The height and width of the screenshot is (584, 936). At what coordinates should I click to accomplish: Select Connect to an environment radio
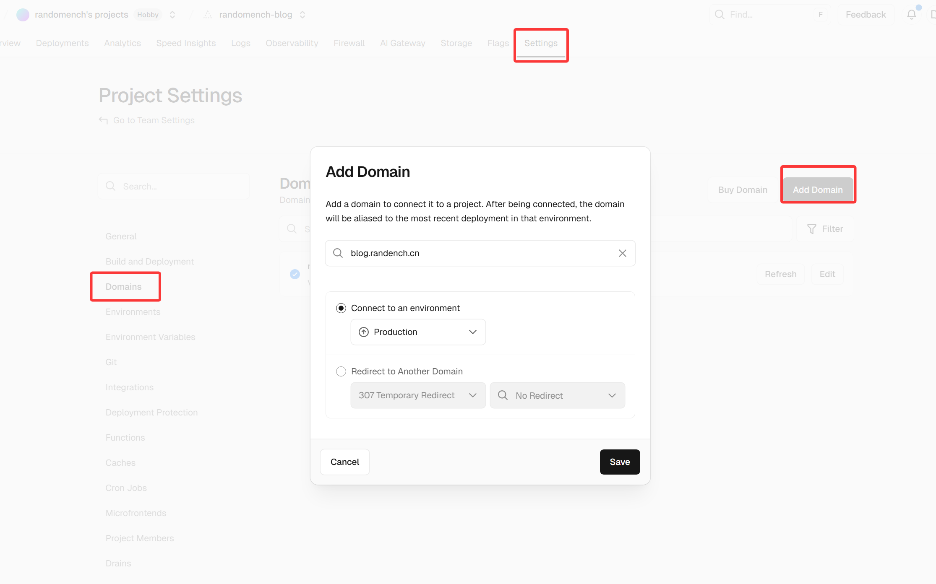coord(341,308)
